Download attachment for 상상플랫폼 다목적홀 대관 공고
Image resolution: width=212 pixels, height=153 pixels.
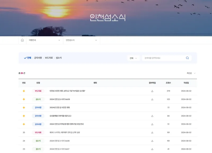coord(152,116)
